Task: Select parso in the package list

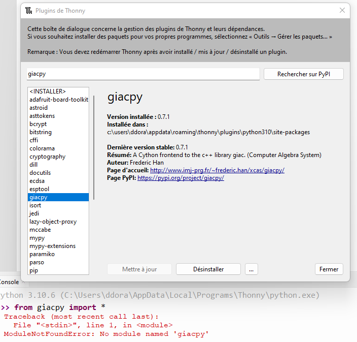Action: pyautogui.click(x=58, y=262)
